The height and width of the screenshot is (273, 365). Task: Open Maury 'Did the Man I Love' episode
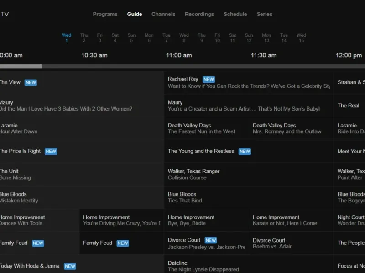(82, 106)
